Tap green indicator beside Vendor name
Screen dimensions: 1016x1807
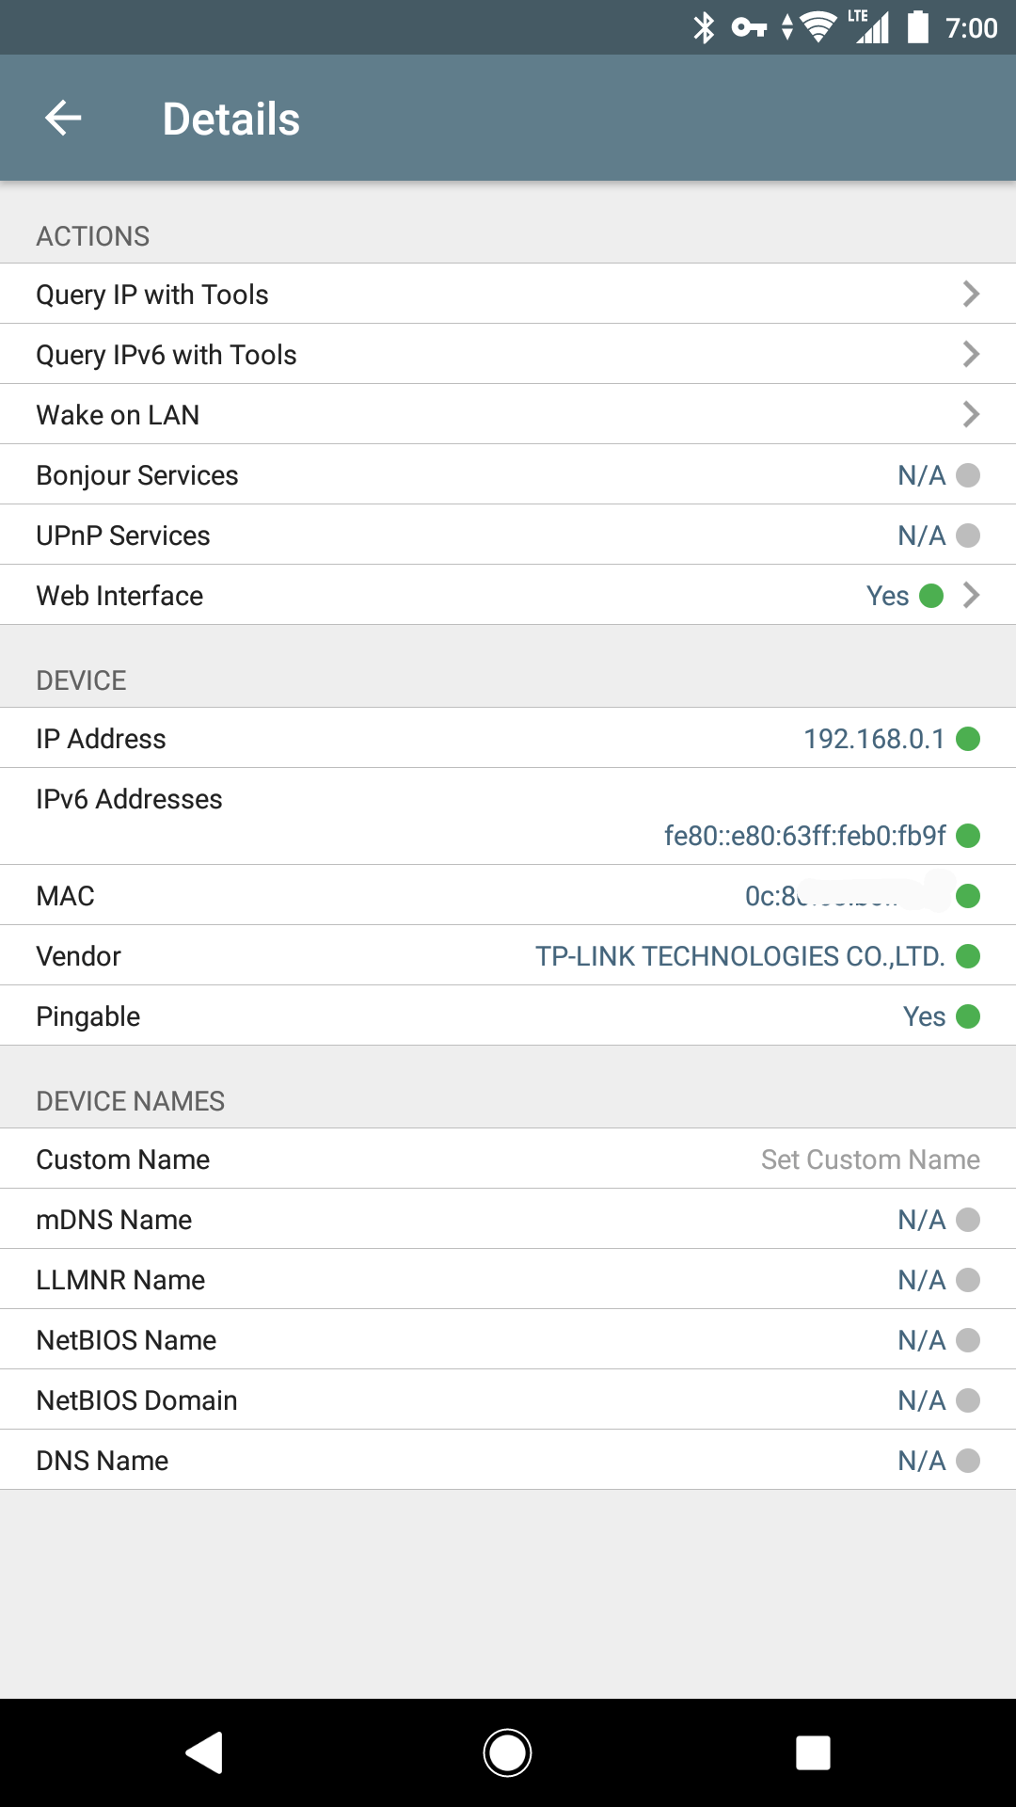968,956
